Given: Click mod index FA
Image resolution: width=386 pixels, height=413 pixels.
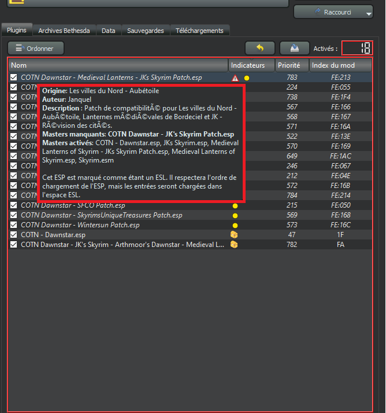Looking at the screenshot, I should [340, 245].
